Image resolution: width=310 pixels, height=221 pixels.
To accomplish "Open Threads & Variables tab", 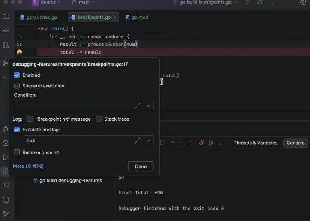I will [x=256, y=143].
